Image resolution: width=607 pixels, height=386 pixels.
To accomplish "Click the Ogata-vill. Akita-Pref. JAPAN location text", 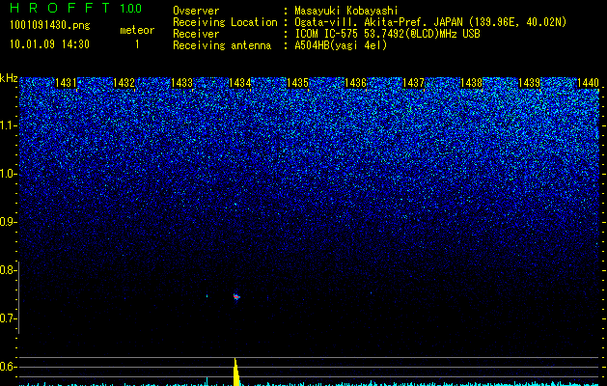I will 430,22.
